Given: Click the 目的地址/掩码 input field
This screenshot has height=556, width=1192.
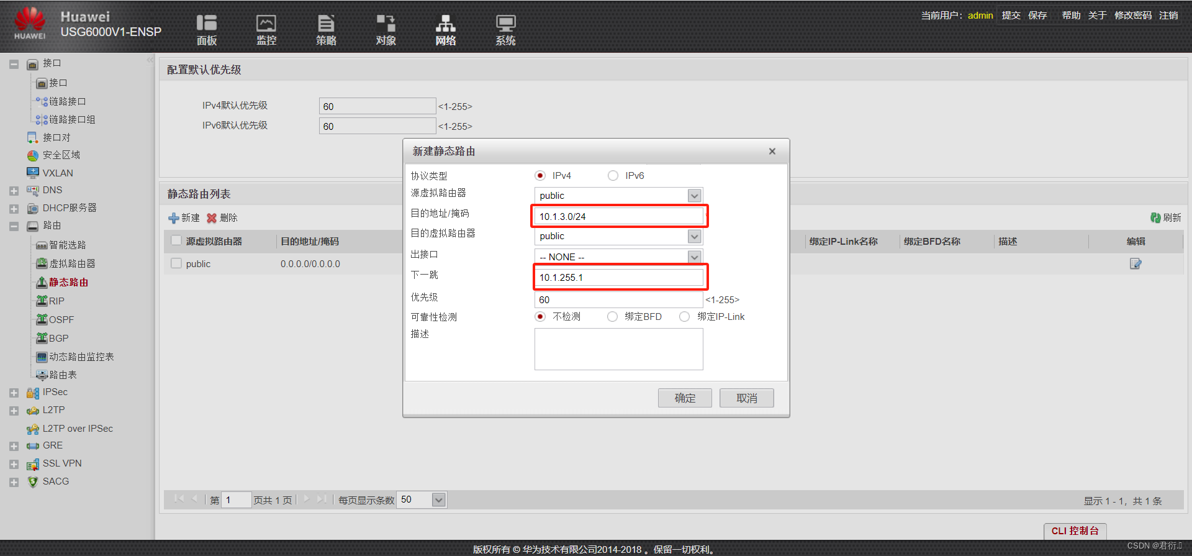Looking at the screenshot, I should [x=619, y=216].
